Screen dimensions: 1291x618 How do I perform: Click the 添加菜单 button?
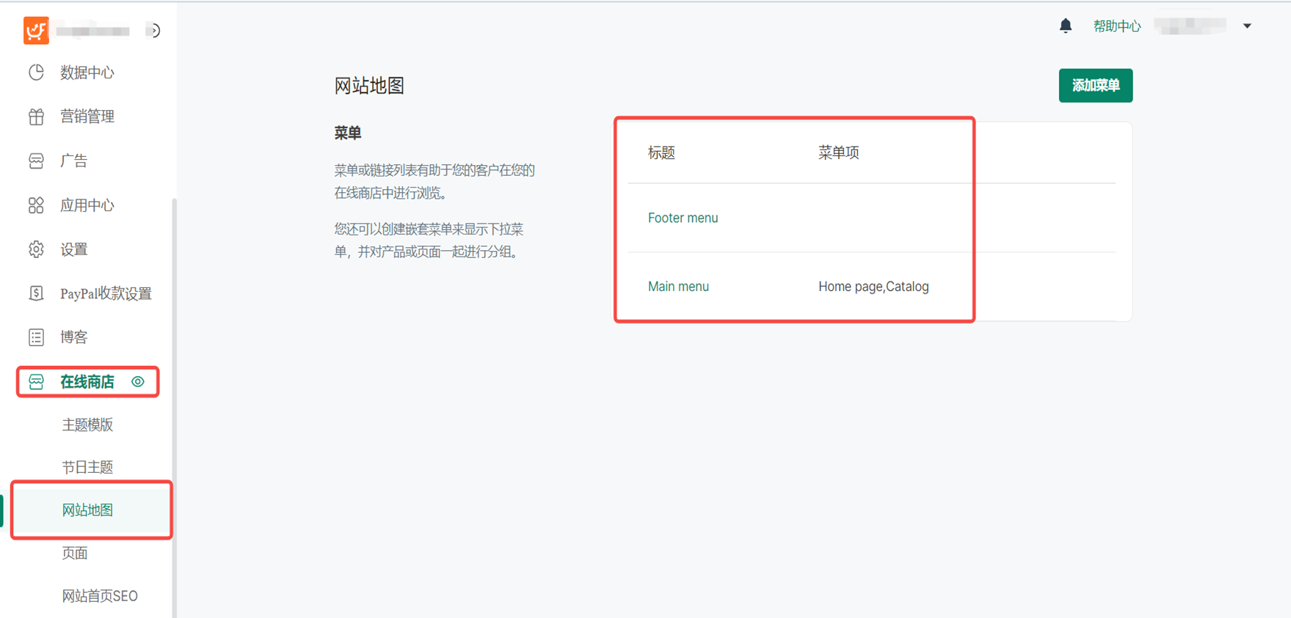click(1095, 86)
